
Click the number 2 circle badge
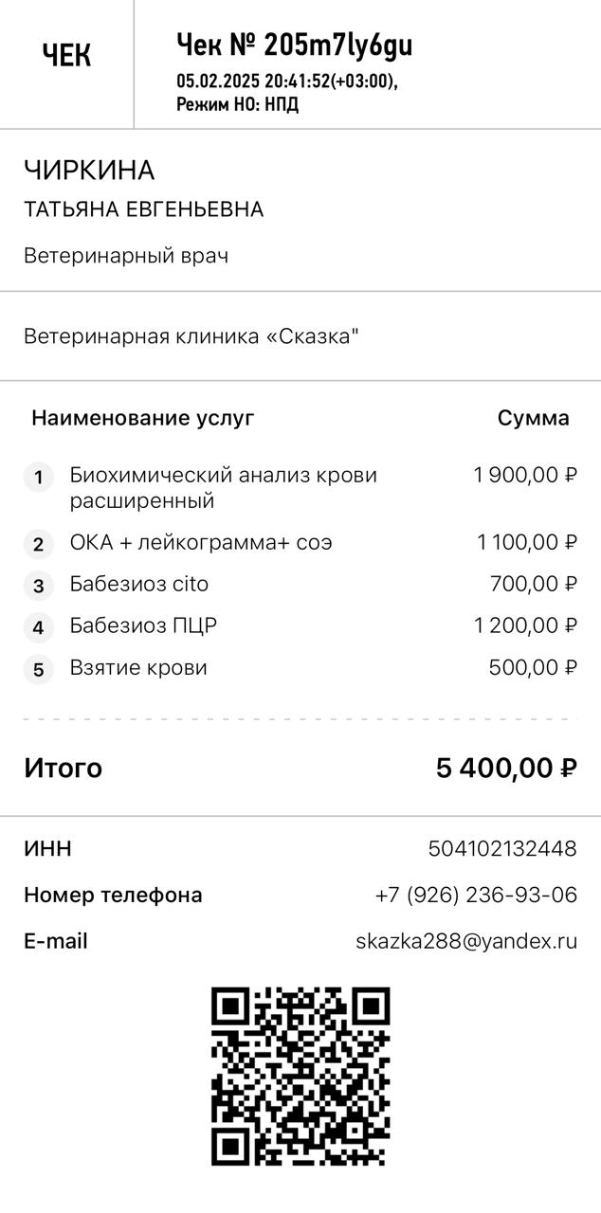point(38,544)
